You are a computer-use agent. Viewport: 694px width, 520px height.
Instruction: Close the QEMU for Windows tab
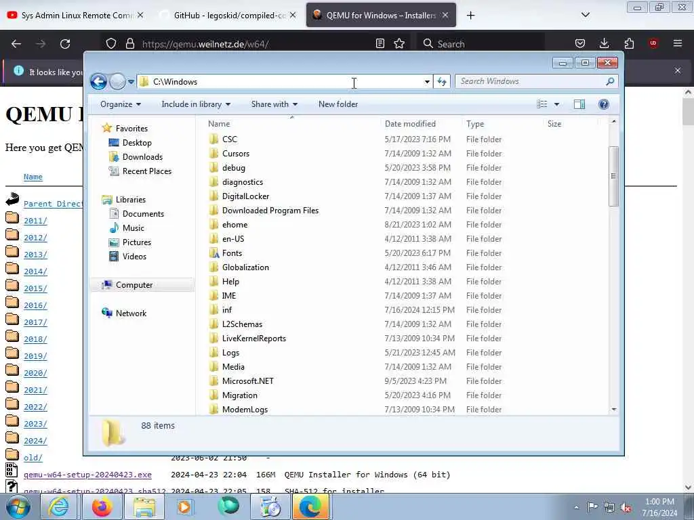point(445,15)
